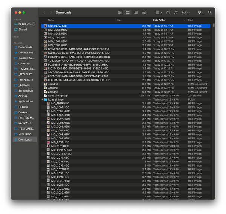Select the IMG_2012 2.HEIC file
This screenshot has height=214, width=226.
(x=125, y=150)
